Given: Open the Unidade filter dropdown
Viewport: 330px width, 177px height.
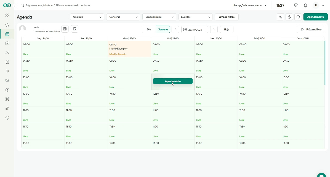Looking at the screenshot, I should tap(87, 17).
